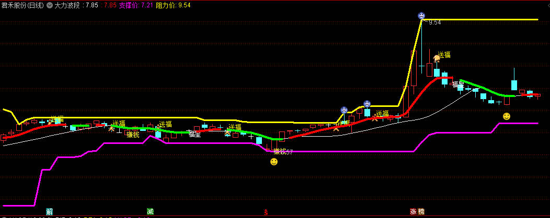Select the 阻力价: 9.54 resistance readout

pyautogui.click(x=173, y=6)
